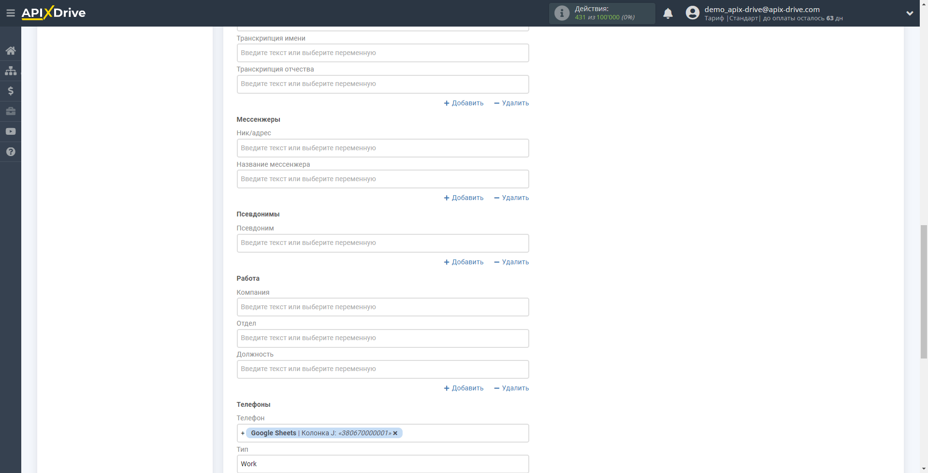The height and width of the screenshot is (473, 928).
Task: Click the scrollbar down arrow
Action: tap(924, 469)
